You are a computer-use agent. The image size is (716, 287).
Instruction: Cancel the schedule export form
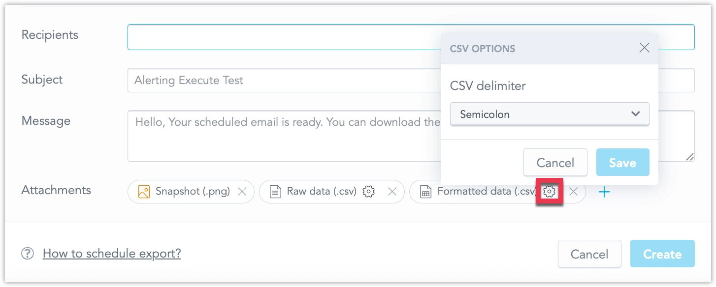(589, 254)
